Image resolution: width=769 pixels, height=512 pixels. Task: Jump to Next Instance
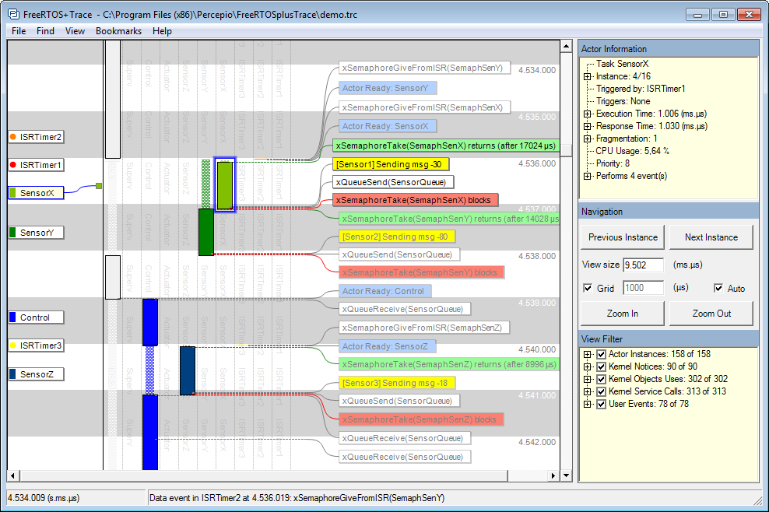(711, 237)
